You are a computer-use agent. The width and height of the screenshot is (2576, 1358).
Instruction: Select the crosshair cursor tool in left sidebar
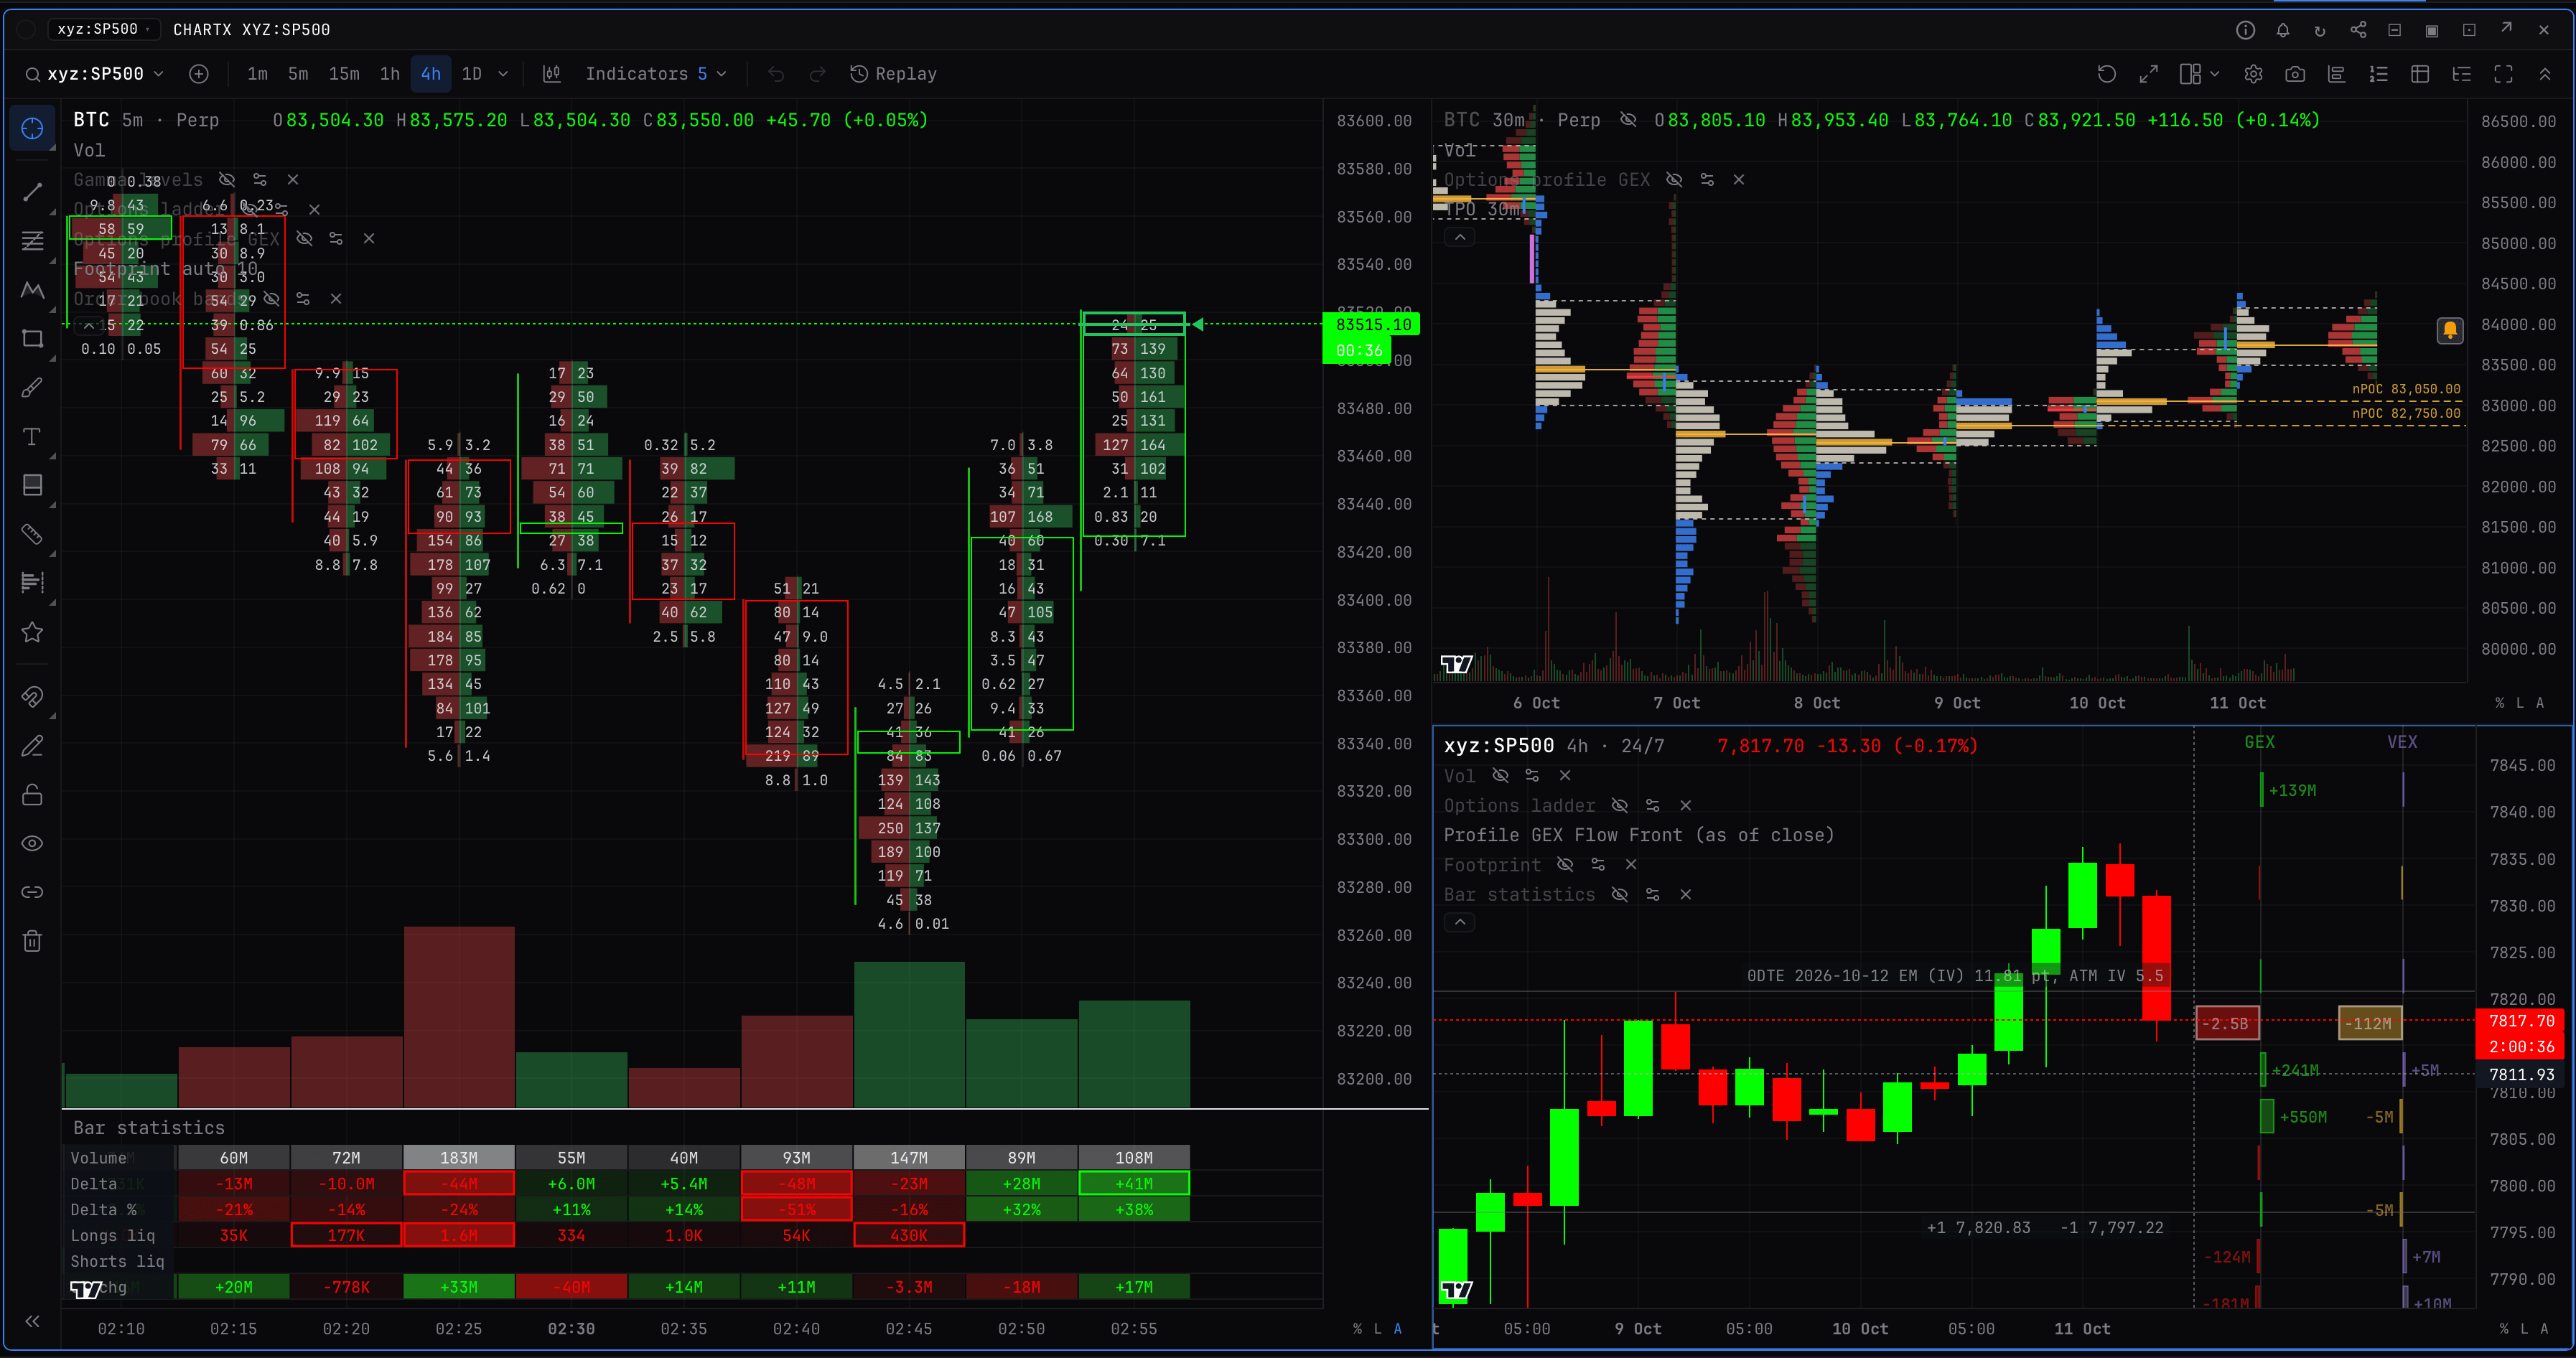(32, 129)
